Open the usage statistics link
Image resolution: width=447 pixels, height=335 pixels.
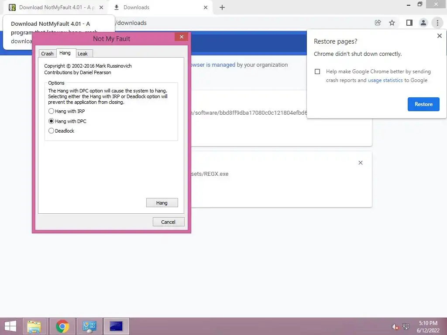coord(385,80)
